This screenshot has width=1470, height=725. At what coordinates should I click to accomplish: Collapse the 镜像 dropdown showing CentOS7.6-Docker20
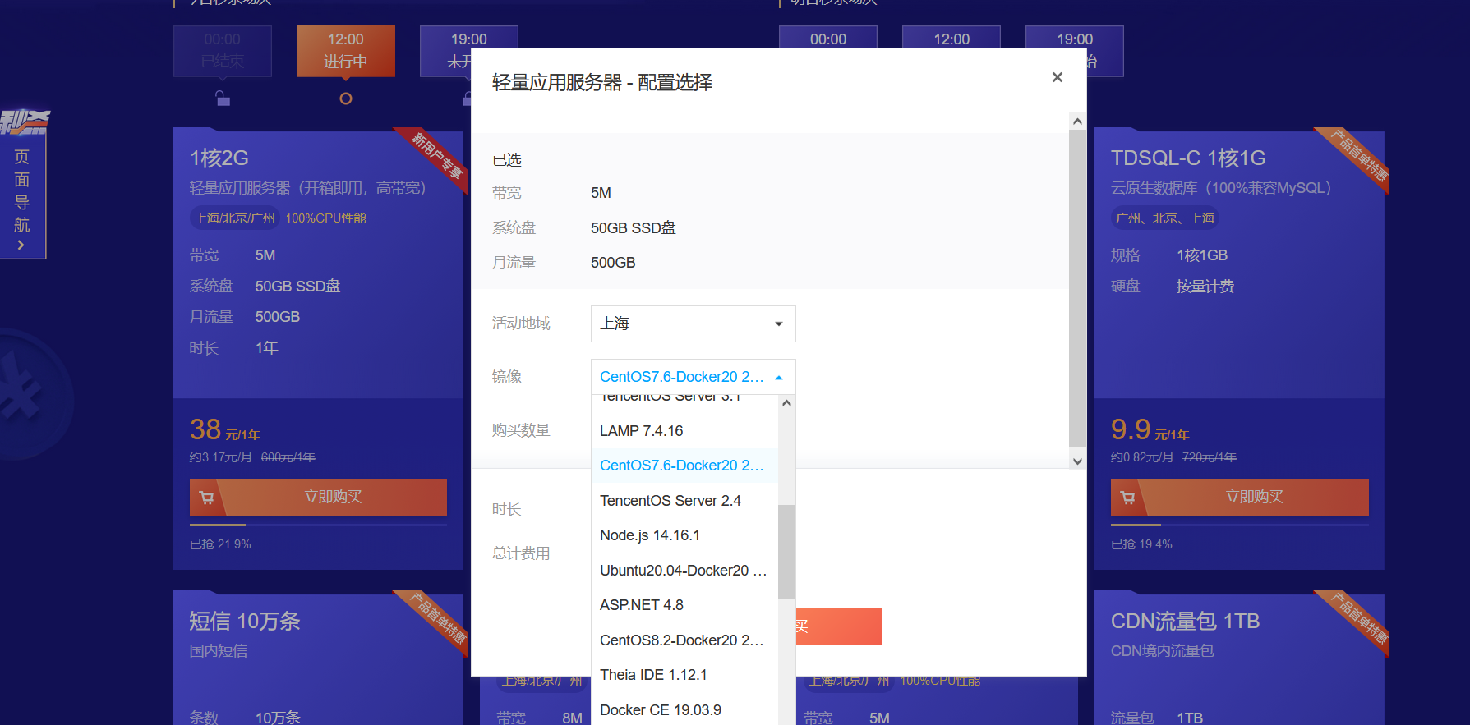pyautogui.click(x=693, y=377)
